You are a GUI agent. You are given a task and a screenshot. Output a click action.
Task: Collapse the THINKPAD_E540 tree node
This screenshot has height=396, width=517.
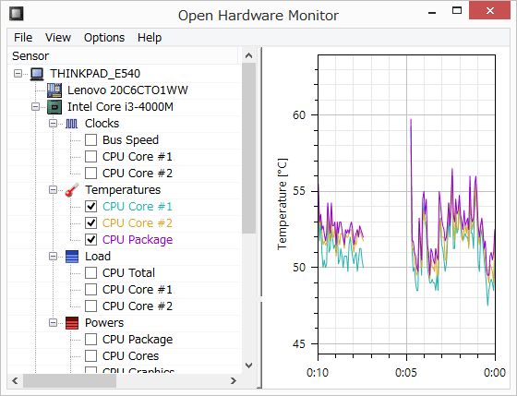pyautogui.click(x=18, y=73)
